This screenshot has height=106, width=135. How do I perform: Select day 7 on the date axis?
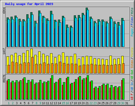tap(32, 103)
